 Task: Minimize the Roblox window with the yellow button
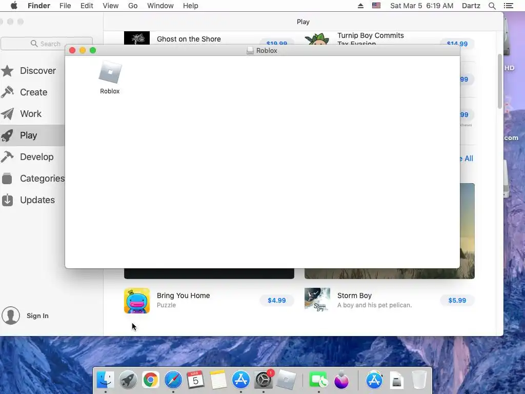(x=83, y=50)
